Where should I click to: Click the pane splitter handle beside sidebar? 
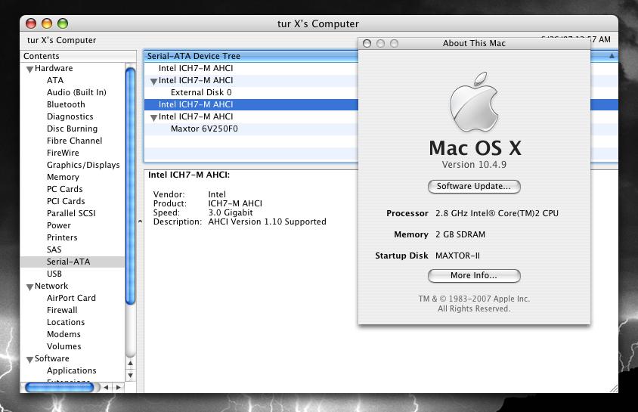[x=140, y=221]
